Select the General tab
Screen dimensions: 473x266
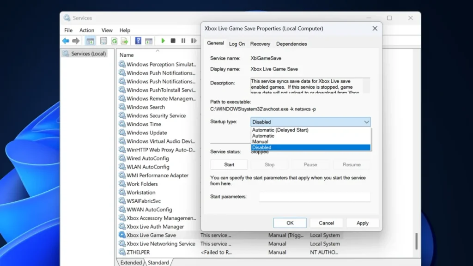coord(215,43)
